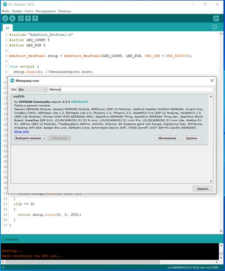The height and width of the screenshot is (271, 225).
Task: Open a sketch with the up-arrow icon
Action: click(28, 18)
